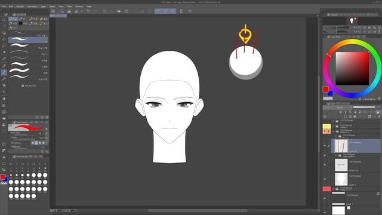Viewport: 382px width, 215px height.
Task: Open the Edit menu
Action: (x=11, y=7)
